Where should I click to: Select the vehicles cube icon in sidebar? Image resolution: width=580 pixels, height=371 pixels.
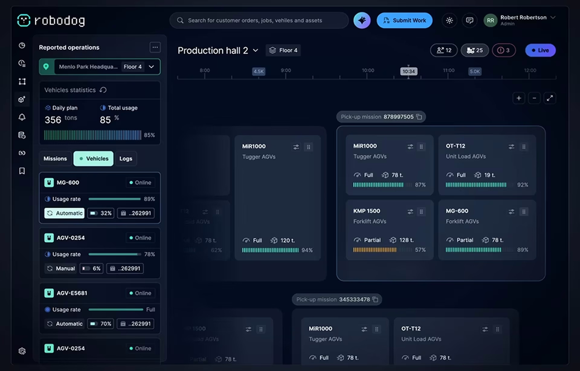pyautogui.click(x=22, y=99)
